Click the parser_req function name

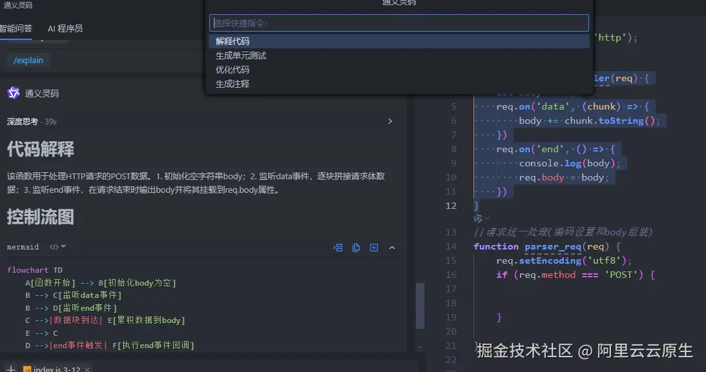pos(553,246)
